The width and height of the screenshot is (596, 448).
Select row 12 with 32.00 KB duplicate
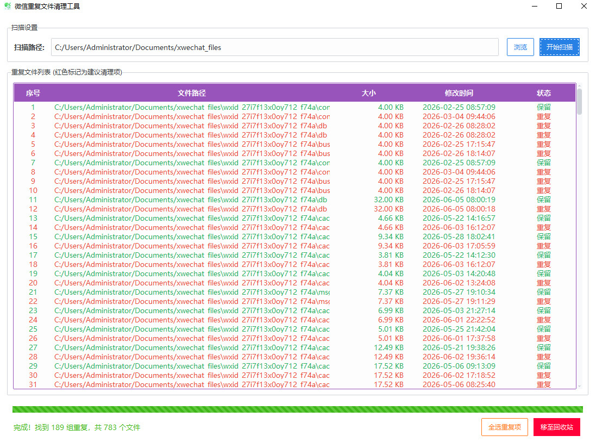point(294,209)
